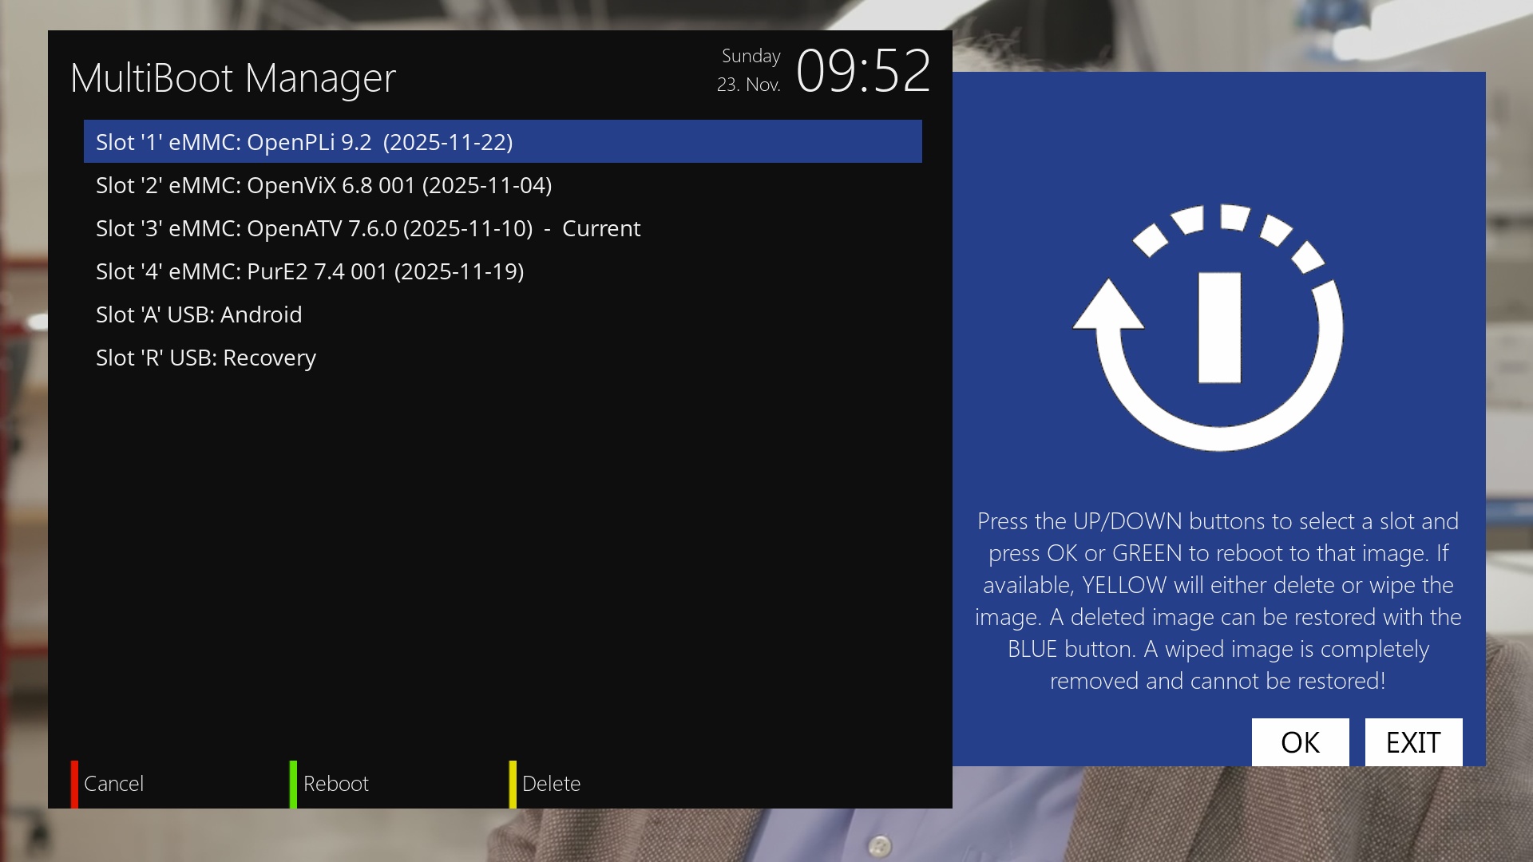Click empty list area below Recovery slot

click(501, 551)
